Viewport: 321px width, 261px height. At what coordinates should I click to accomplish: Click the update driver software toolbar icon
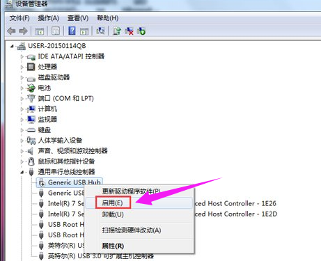(117, 31)
